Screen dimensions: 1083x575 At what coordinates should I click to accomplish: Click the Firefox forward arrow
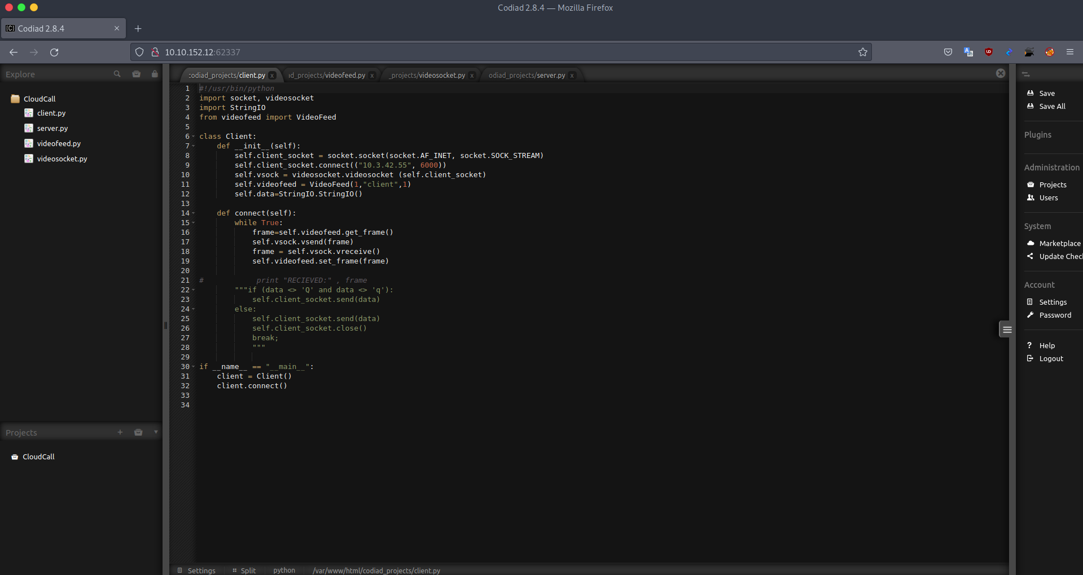click(34, 52)
